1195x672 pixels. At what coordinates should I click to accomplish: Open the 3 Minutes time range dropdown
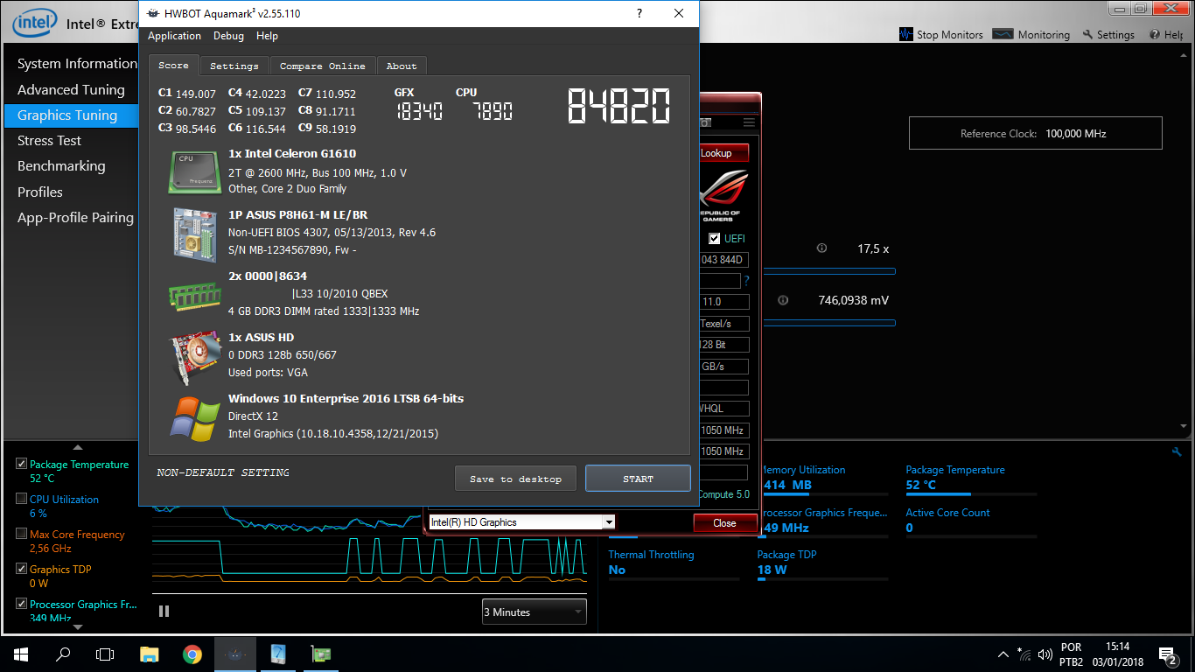534,612
